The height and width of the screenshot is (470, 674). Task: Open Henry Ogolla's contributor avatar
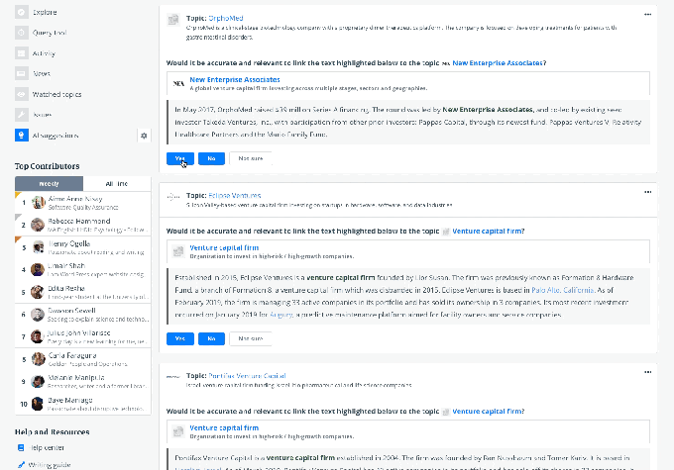[x=37, y=247]
